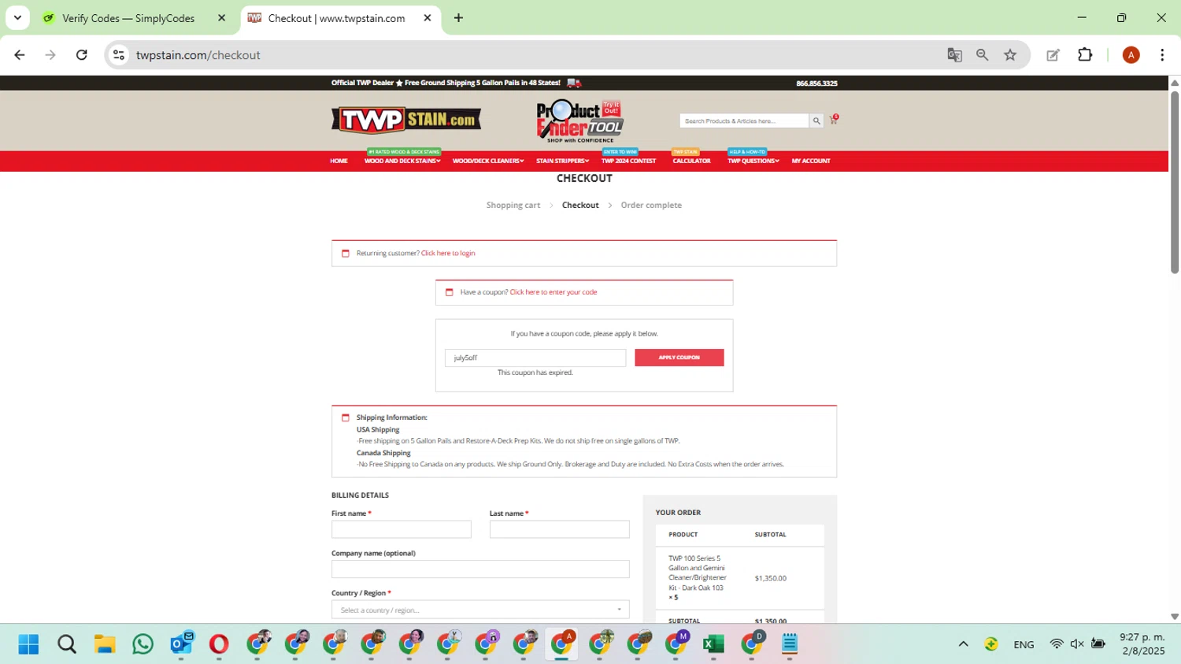Open Opera browser from taskbar
Image resolution: width=1181 pixels, height=664 pixels.
click(219, 644)
